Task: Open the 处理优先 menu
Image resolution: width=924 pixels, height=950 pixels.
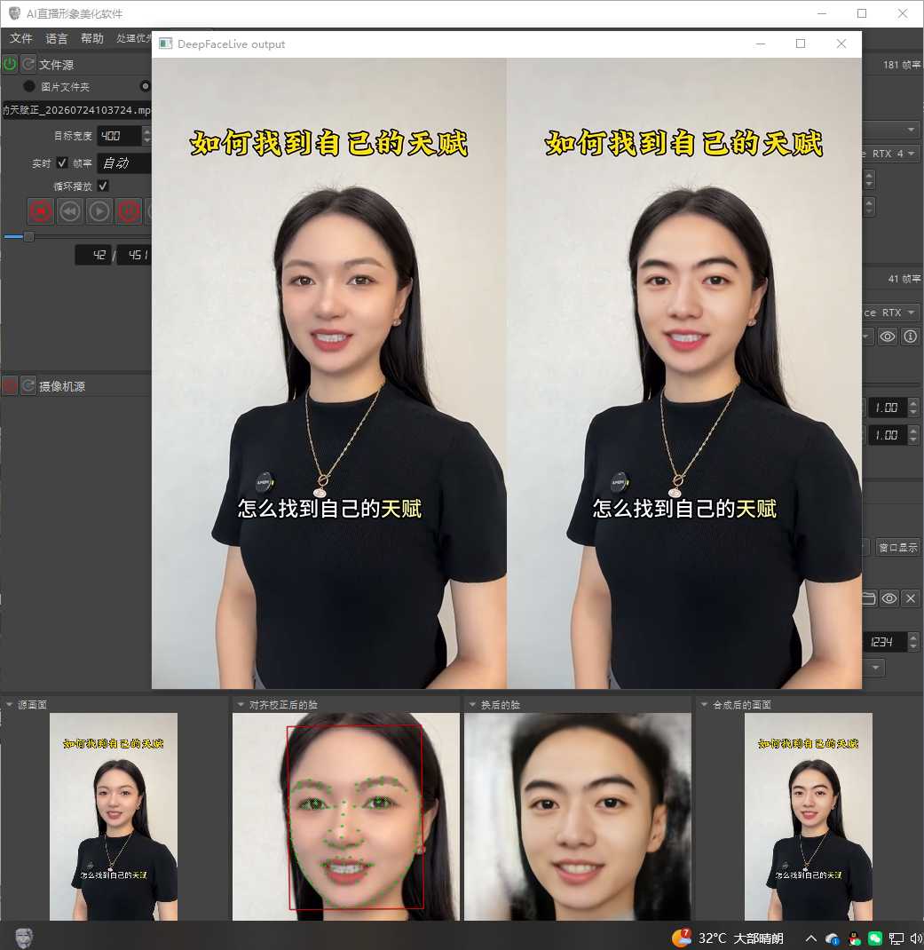Action: point(134,38)
